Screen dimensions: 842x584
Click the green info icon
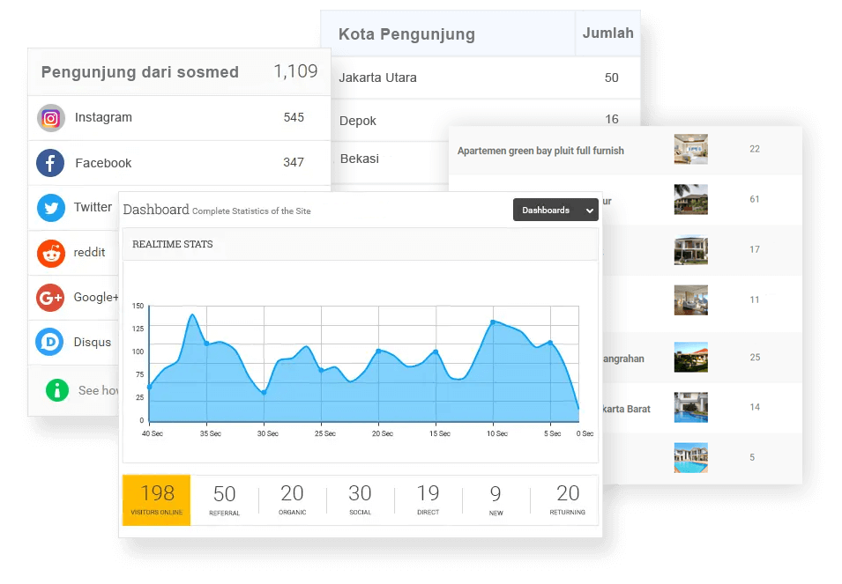point(57,390)
